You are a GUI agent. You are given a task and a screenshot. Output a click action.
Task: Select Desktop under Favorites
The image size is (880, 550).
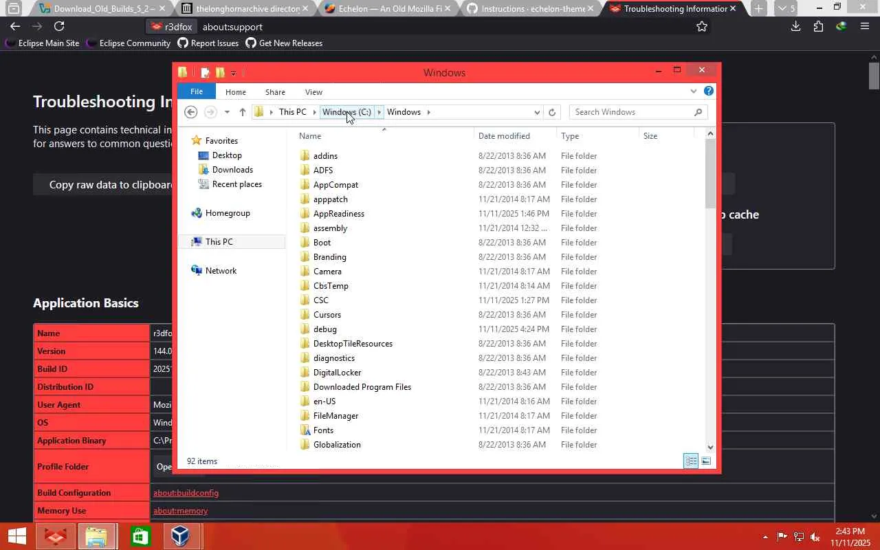[x=227, y=155]
